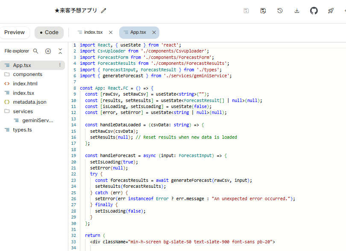Viewport: 346px width, 251px height.
Task: Open the GitHub icon in toolbar
Action: [x=314, y=11]
